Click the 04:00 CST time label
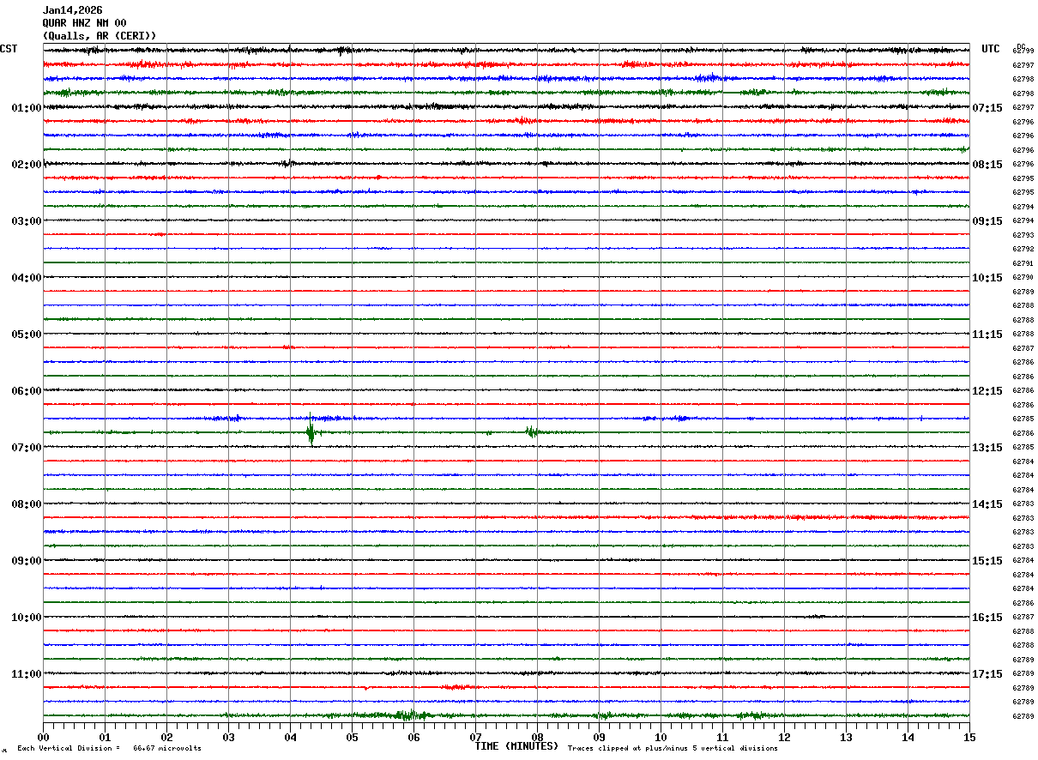This screenshot has width=1038, height=760. (x=26, y=278)
